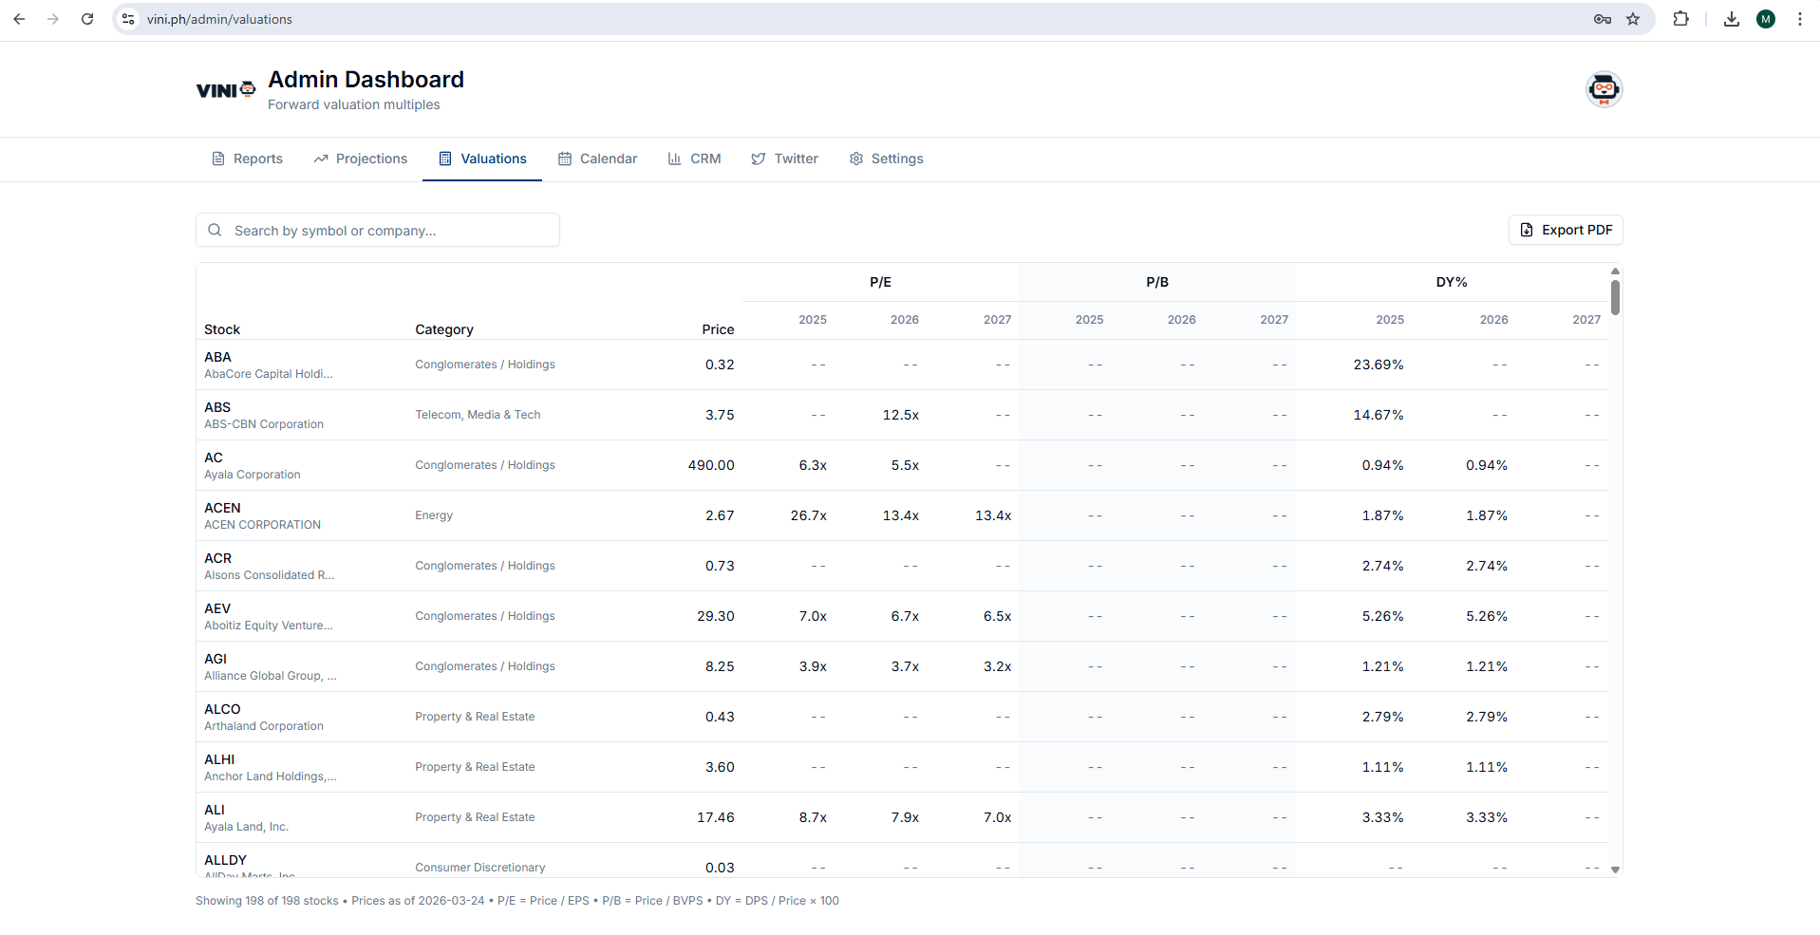
Task: Click the Export PDF button
Action: click(x=1566, y=230)
